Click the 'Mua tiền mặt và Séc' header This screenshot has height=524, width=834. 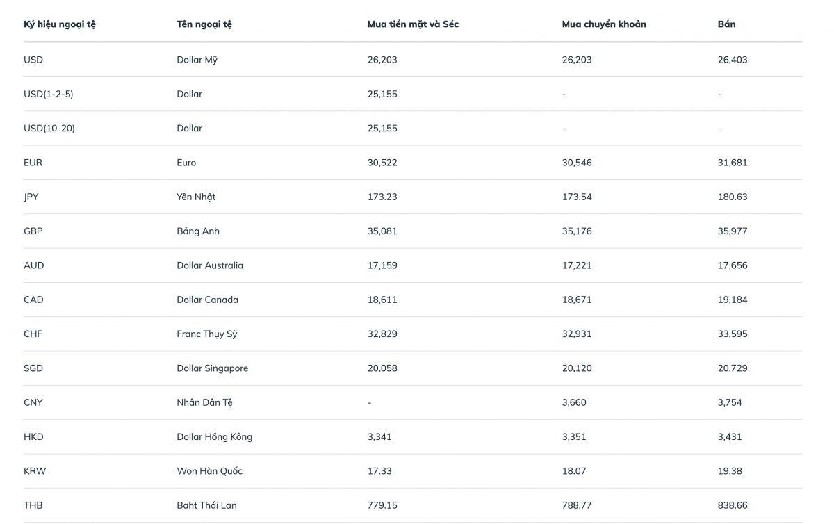click(413, 24)
